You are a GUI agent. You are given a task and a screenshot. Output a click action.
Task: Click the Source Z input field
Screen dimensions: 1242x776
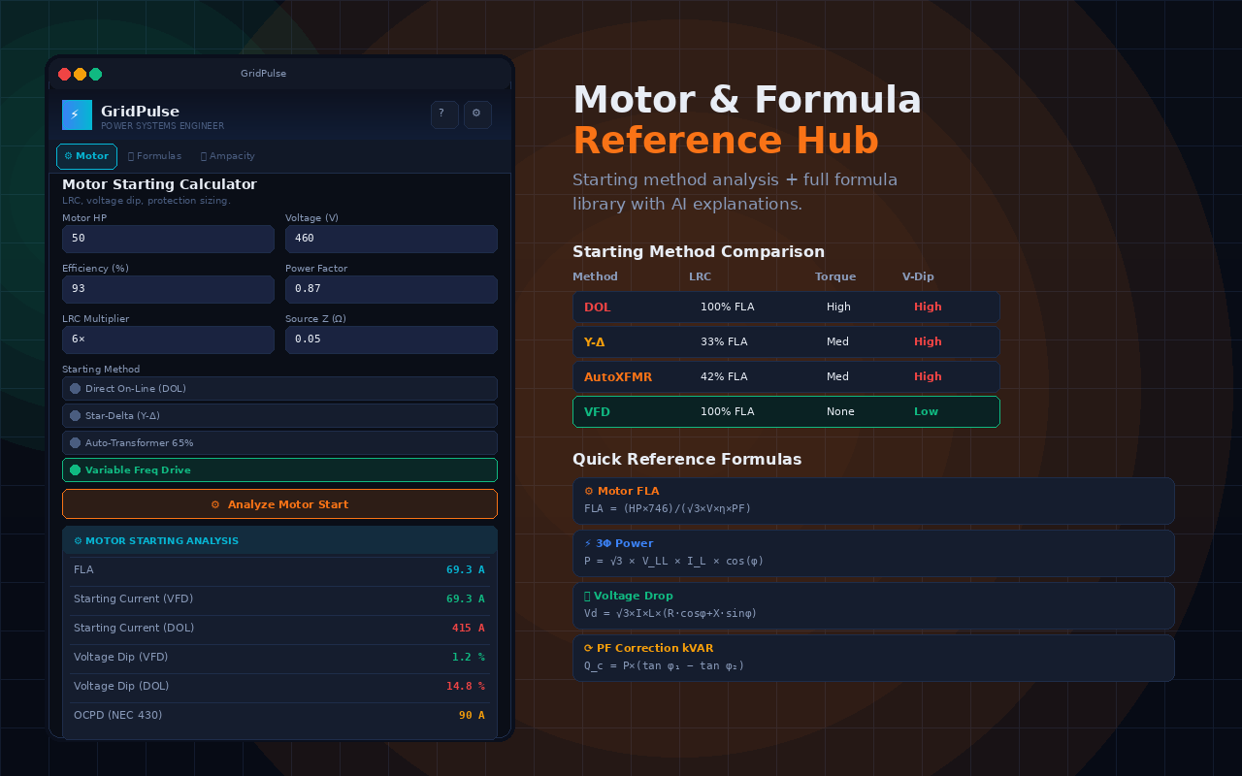pos(391,339)
